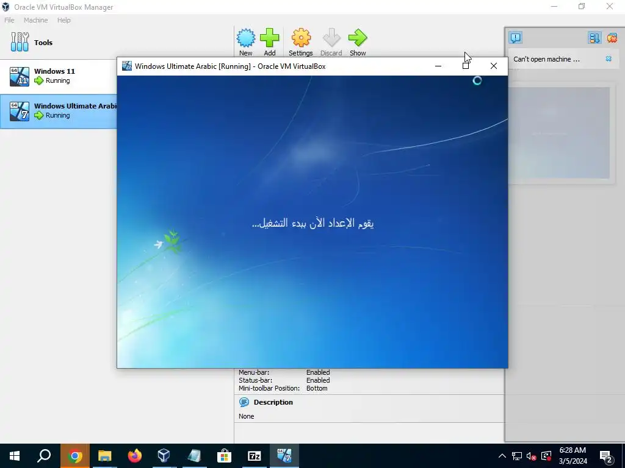Open Microsoft Store from the taskbar
Screen dimensions: 625x468
[224, 456]
